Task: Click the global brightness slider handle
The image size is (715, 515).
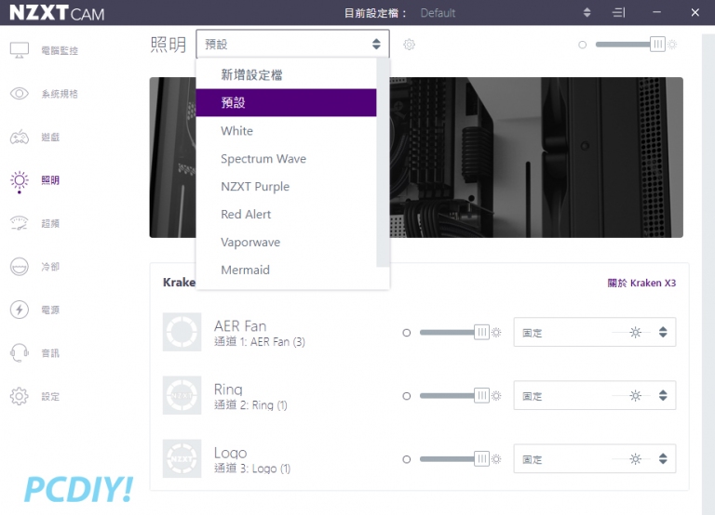Action: 657,45
